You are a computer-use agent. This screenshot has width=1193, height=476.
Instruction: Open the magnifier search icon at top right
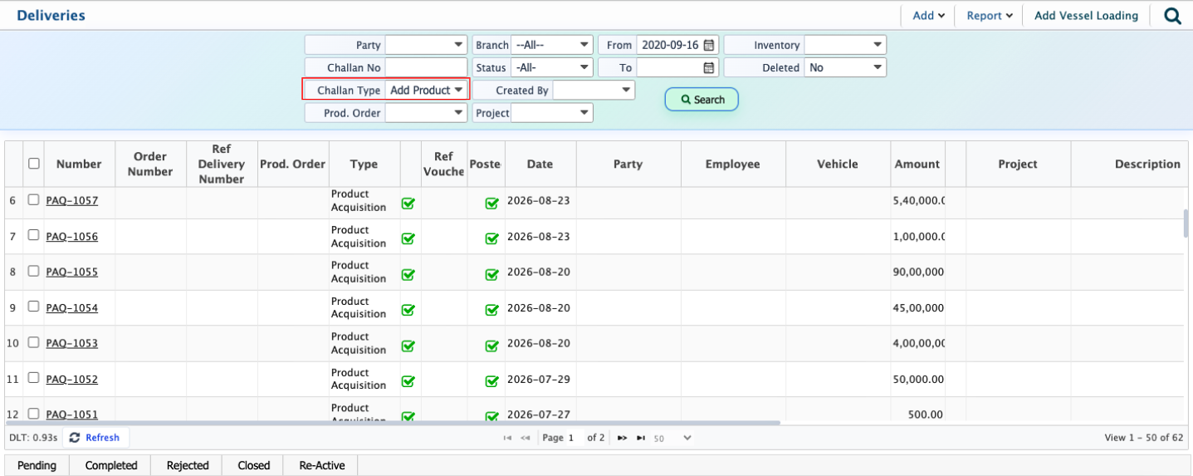[x=1172, y=16]
